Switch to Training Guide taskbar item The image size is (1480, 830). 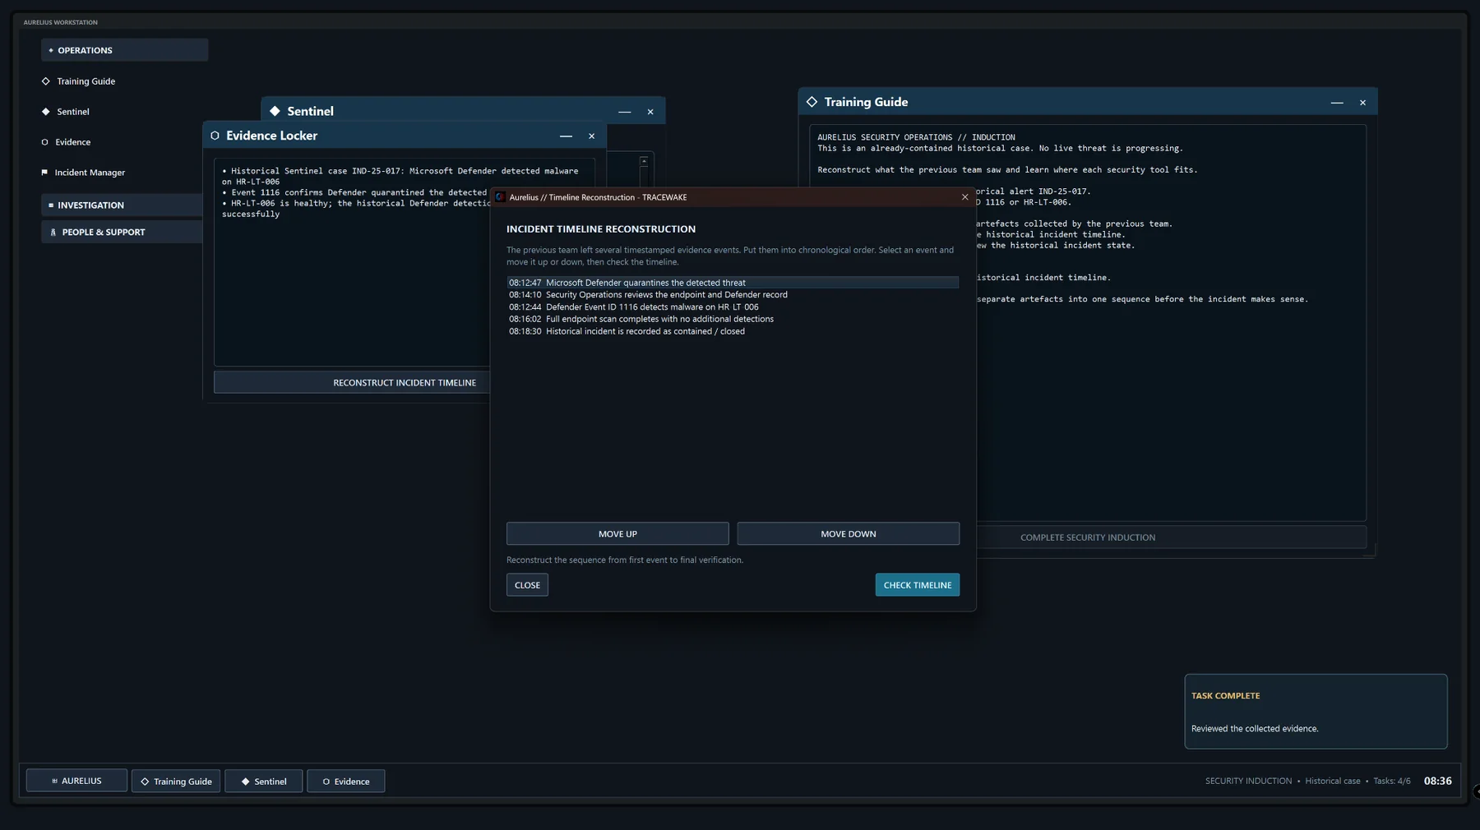click(x=176, y=782)
